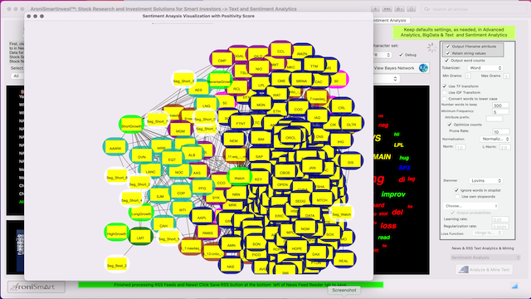This screenshot has width=531, height=299.
Task: Click SPX in the word cloud
Action: click(x=404, y=168)
